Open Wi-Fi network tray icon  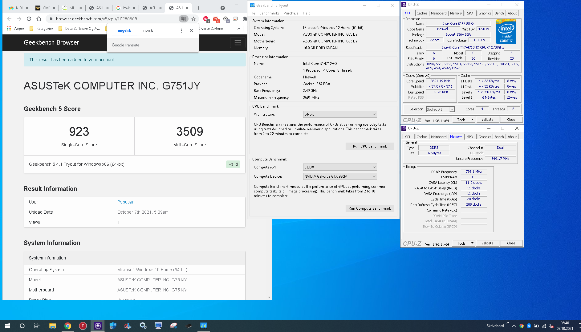point(544,326)
